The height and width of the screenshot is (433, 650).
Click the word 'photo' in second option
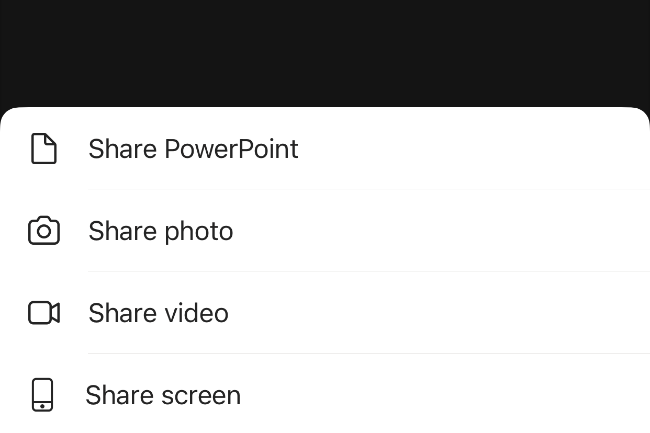pyautogui.click(x=198, y=232)
